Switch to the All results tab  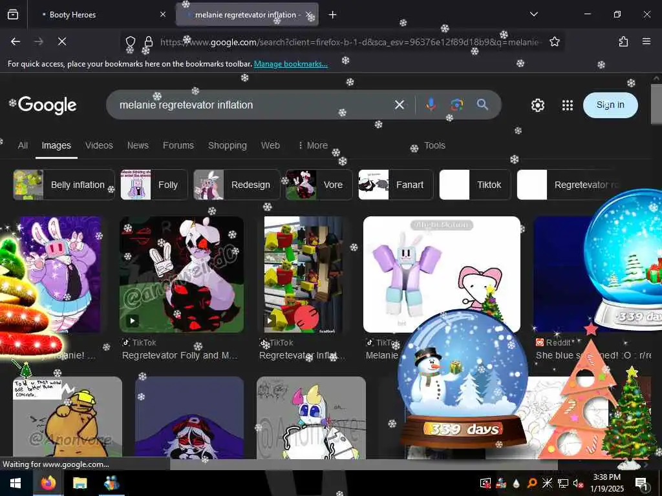pos(23,145)
